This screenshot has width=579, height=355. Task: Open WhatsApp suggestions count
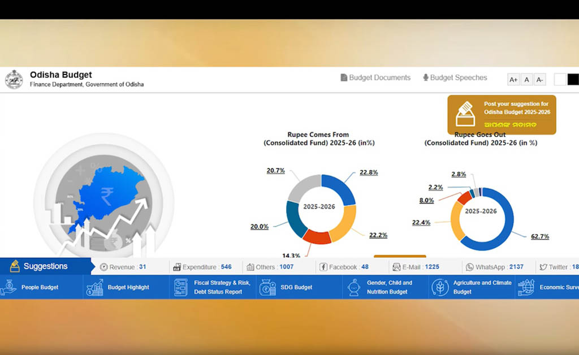click(x=494, y=267)
